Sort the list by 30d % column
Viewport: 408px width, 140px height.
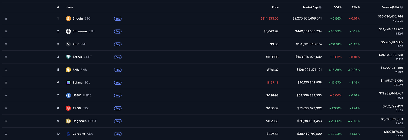tap(338, 7)
